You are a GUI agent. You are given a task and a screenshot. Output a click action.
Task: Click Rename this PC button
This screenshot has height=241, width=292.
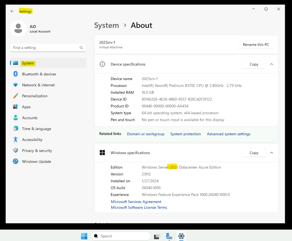coord(256,45)
